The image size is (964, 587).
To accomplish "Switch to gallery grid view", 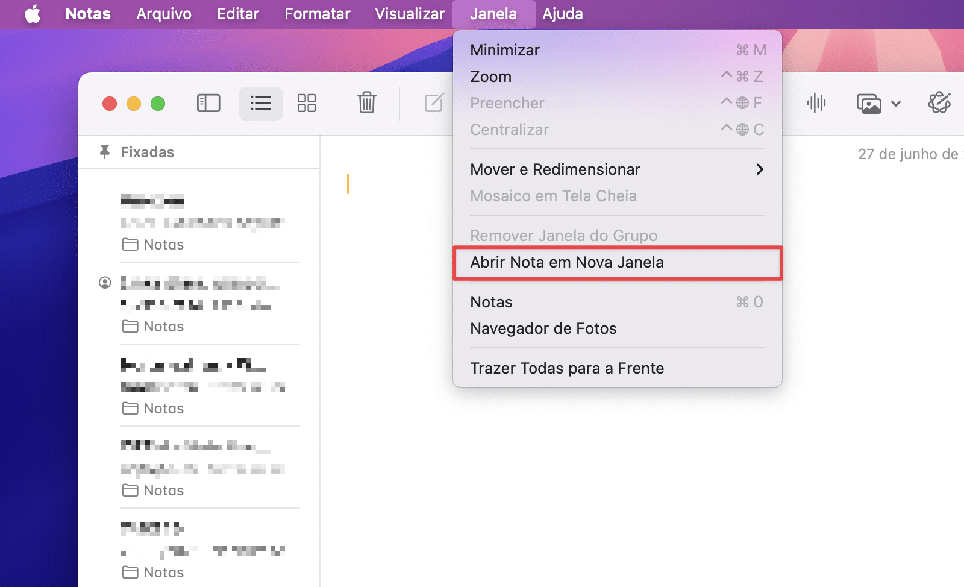I will 307,103.
